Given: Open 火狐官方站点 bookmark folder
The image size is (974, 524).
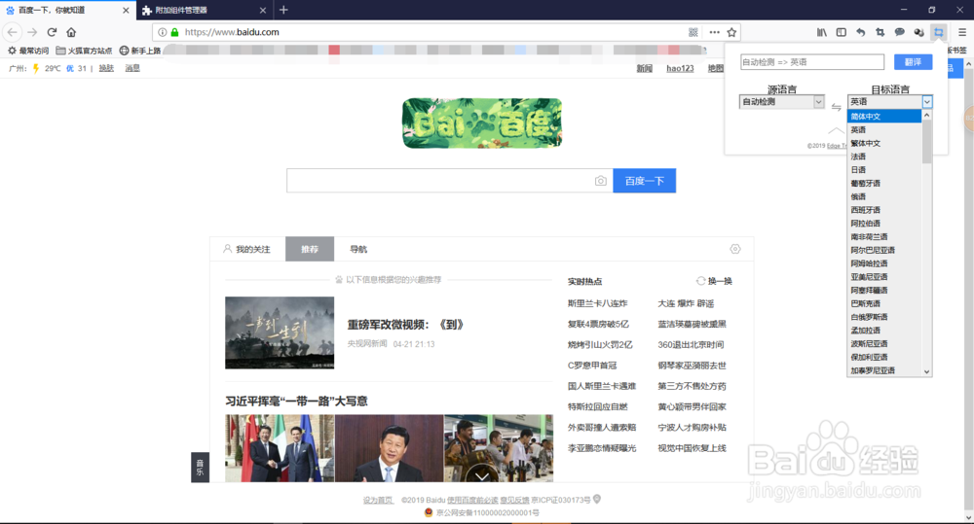Looking at the screenshot, I should tap(84, 51).
